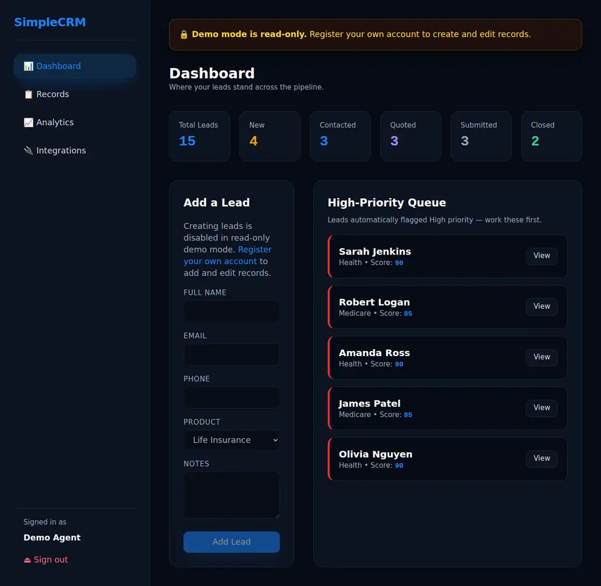The height and width of the screenshot is (586, 601).
Task: Click the SimpleCRM logo
Action: click(50, 22)
